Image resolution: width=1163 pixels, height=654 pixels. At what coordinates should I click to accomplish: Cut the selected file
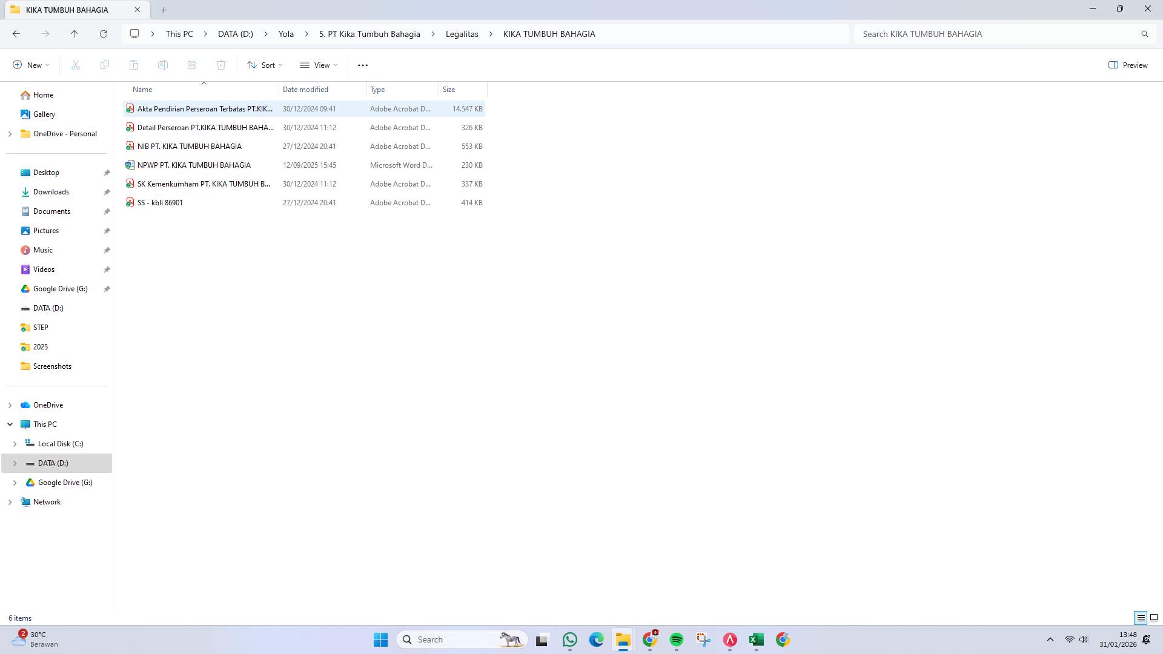[75, 65]
